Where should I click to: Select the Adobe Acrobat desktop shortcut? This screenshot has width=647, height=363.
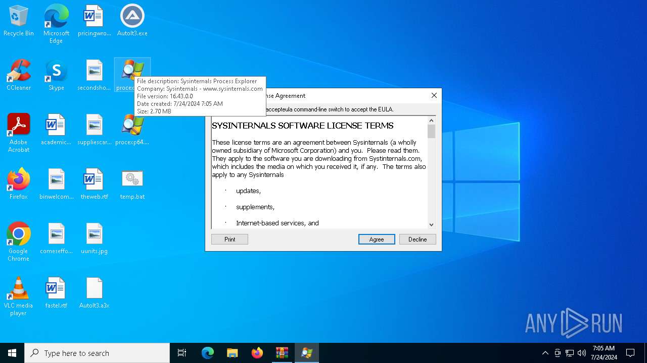click(x=19, y=133)
